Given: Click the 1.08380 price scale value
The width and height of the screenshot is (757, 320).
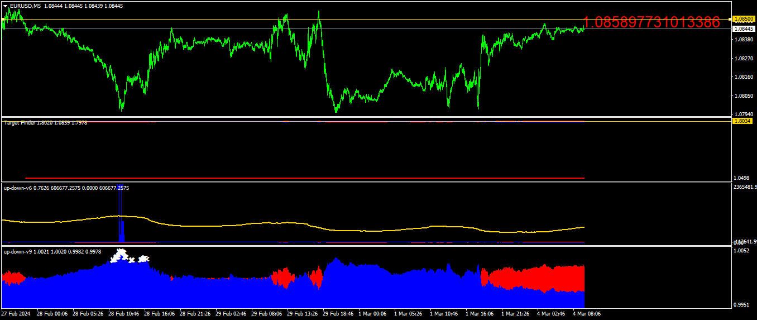Looking at the screenshot, I should click(745, 40).
